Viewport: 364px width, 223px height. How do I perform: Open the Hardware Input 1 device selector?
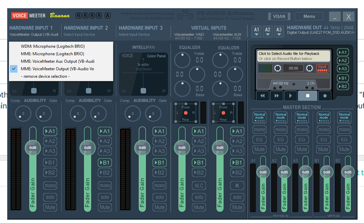(x=34, y=34)
